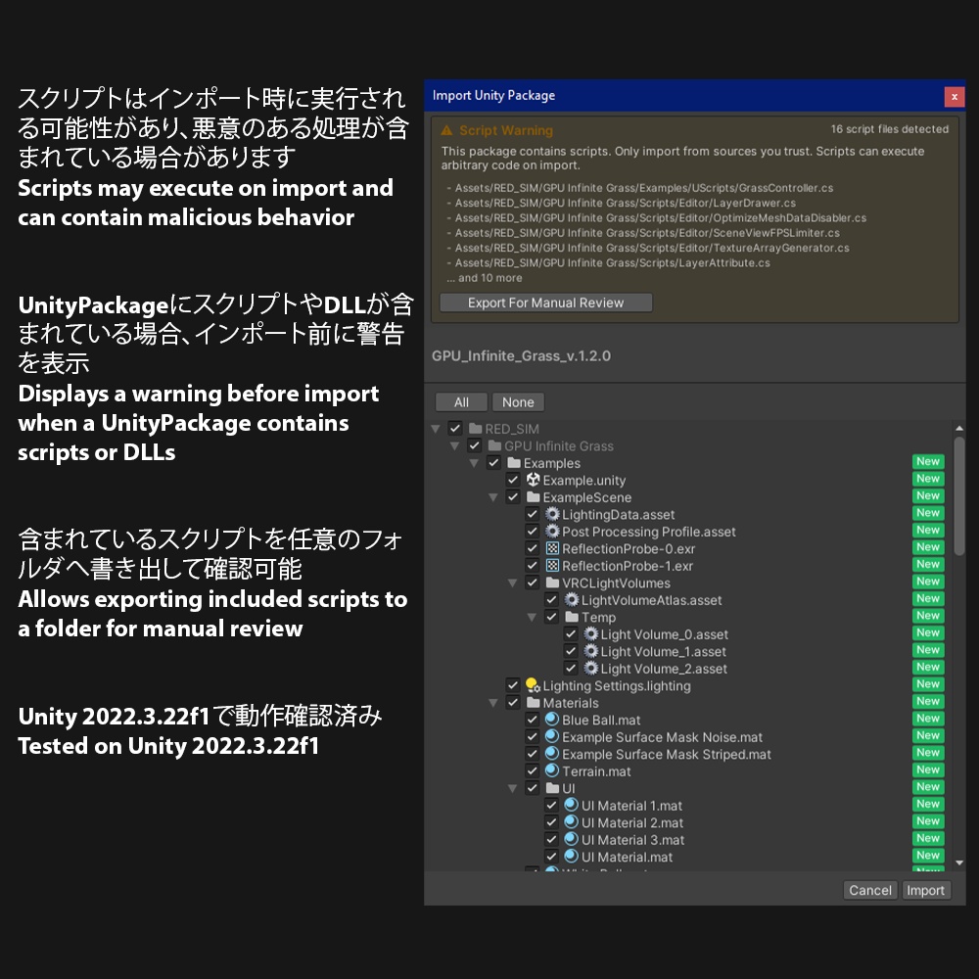The height and width of the screenshot is (979, 979).
Task: Click the Temp folder icon
Action: [x=572, y=617]
